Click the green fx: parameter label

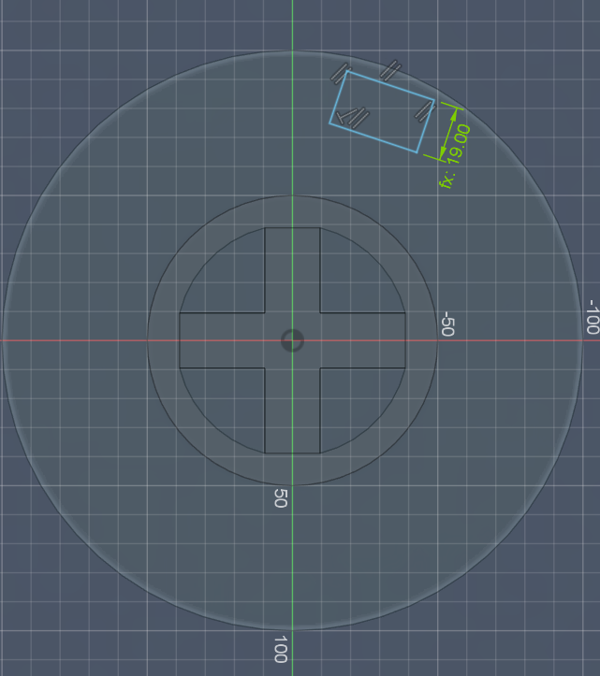[447, 180]
